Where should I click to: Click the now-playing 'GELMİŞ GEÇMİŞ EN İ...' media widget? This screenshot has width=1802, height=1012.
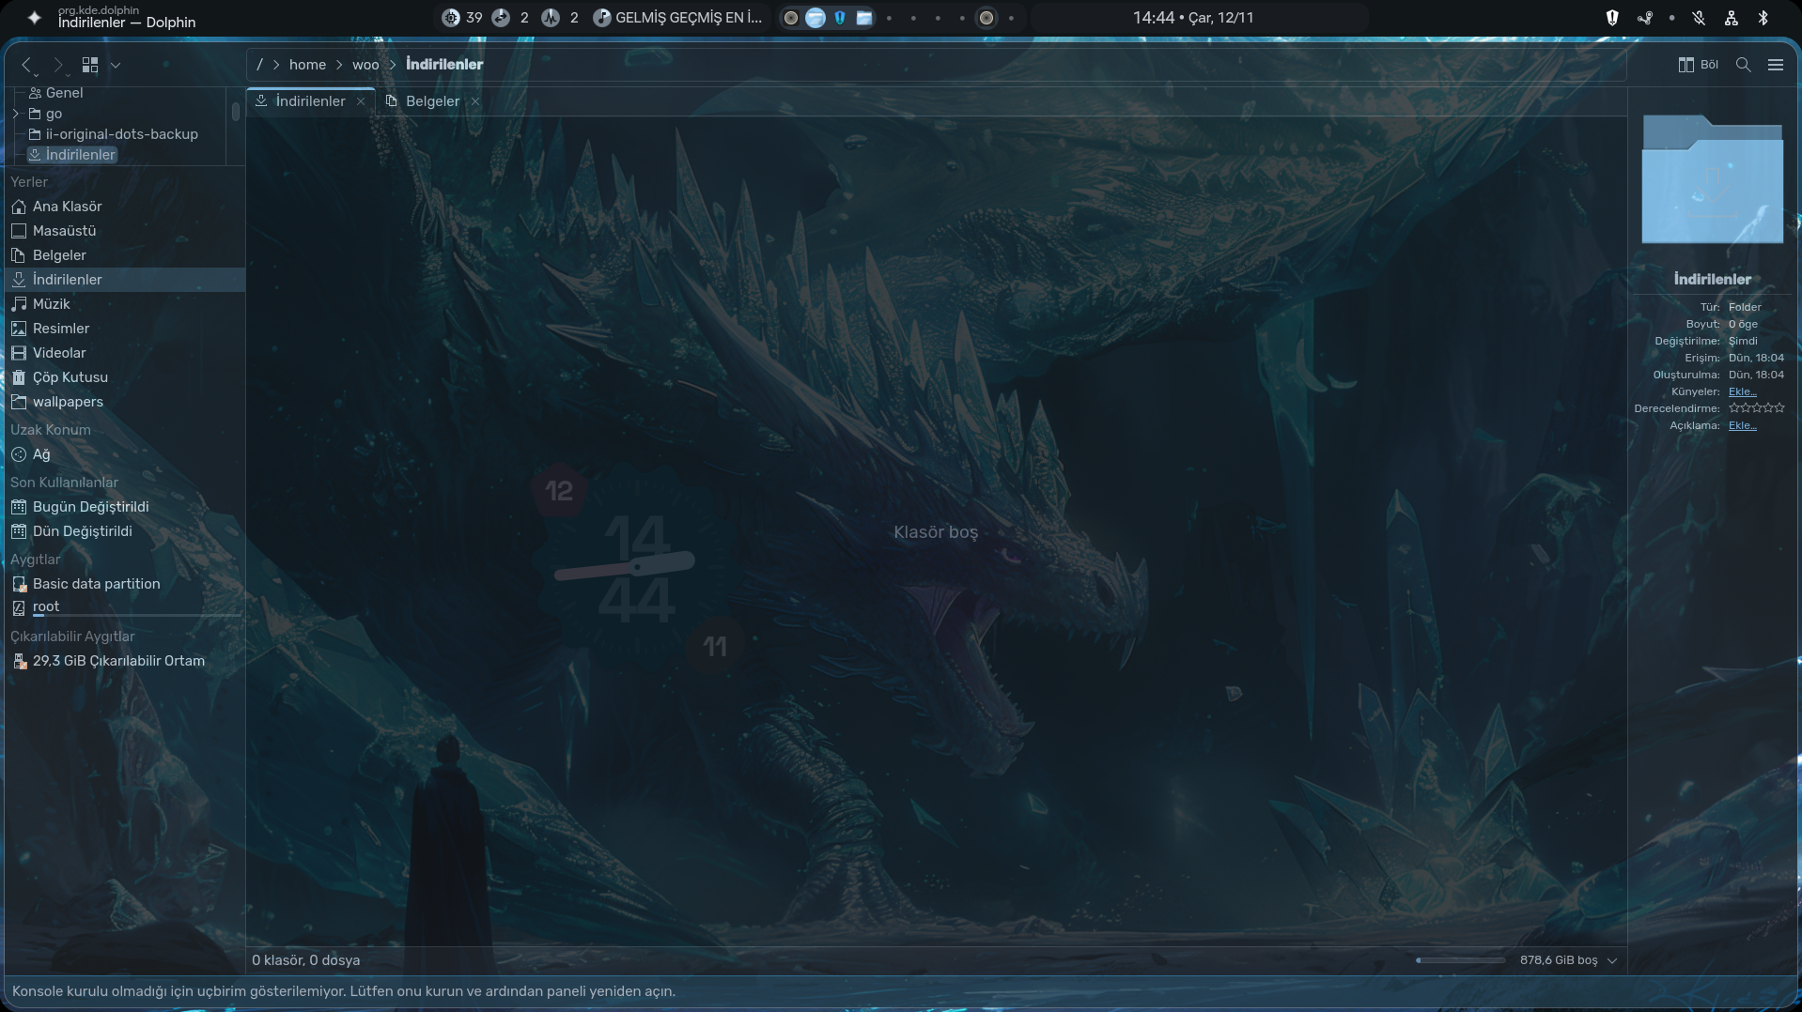pyautogui.click(x=678, y=18)
